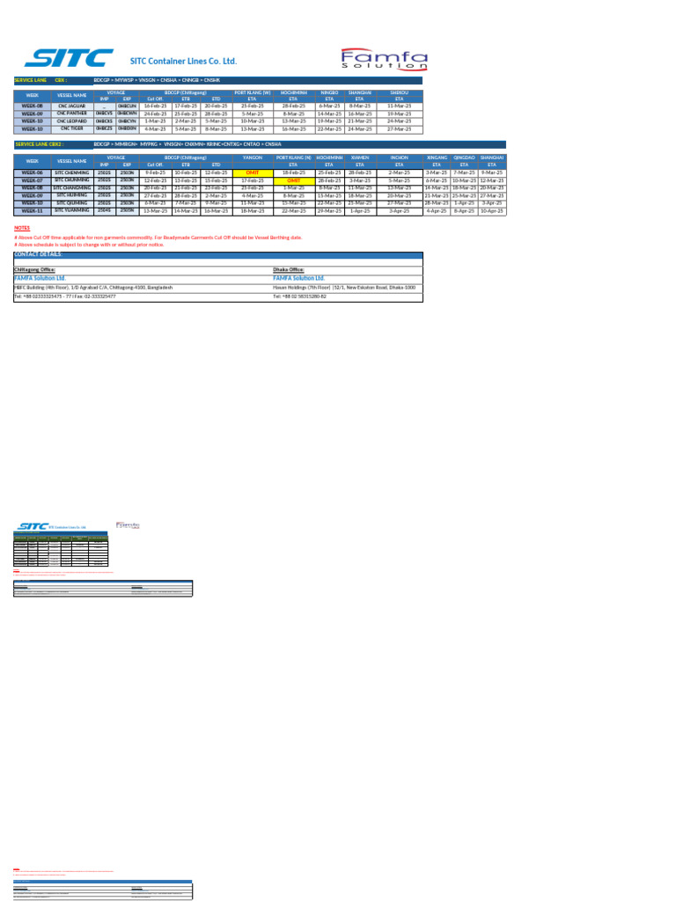Click the note about Cut Off time for garments
Viewport: 676px width, 901px height.
pos(158,238)
